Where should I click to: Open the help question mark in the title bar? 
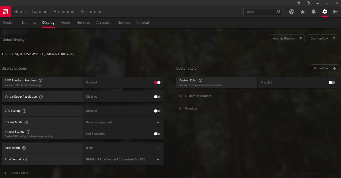tap(308, 3)
